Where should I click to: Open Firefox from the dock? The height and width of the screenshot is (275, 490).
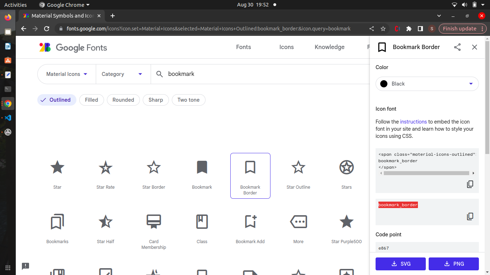(x=8, y=17)
